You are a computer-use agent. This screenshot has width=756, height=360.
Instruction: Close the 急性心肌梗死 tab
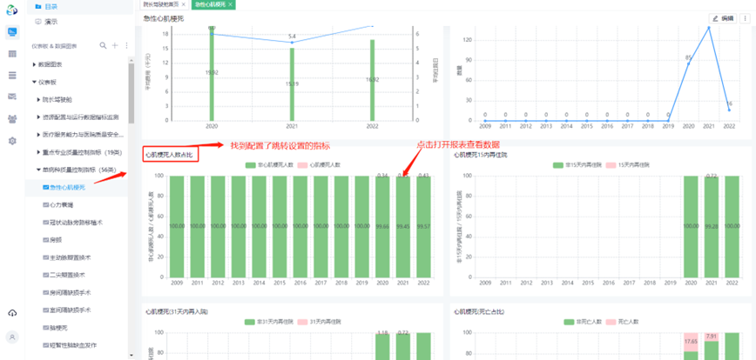coord(231,3)
